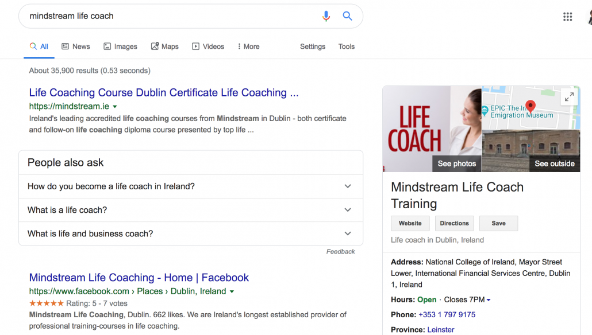The width and height of the screenshot is (592, 335).
Task: Click the Address label in the panel
Action: point(407,262)
